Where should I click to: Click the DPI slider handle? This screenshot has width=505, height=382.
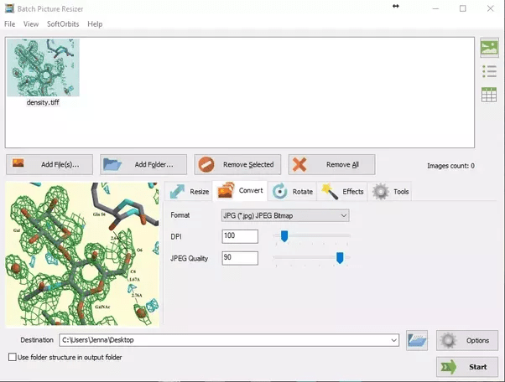284,236
